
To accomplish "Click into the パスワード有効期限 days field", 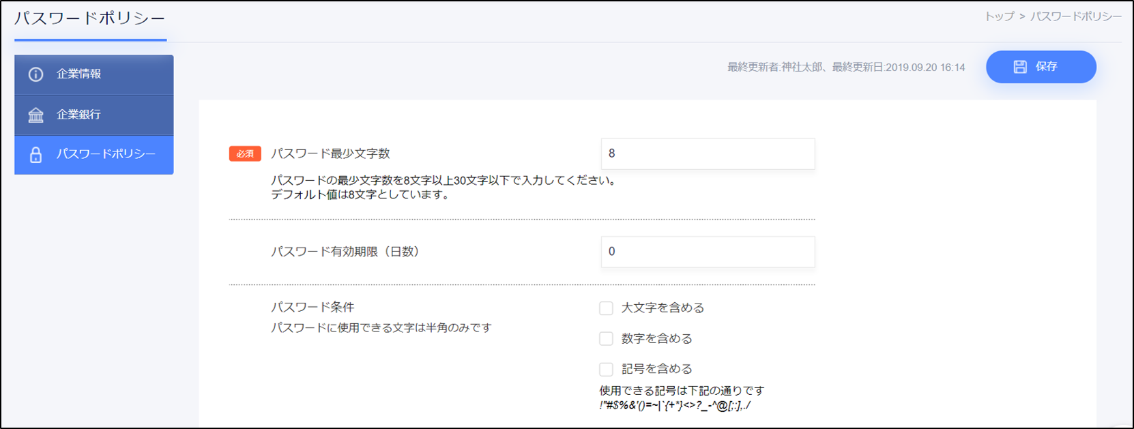I will click(x=707, y=252).
